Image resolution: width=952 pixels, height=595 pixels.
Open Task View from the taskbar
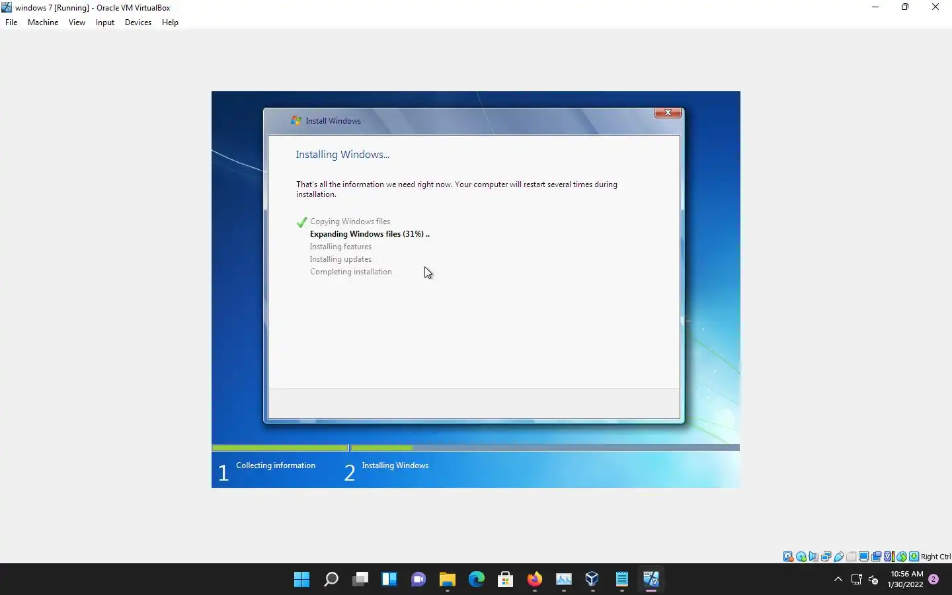click(360, 579)
